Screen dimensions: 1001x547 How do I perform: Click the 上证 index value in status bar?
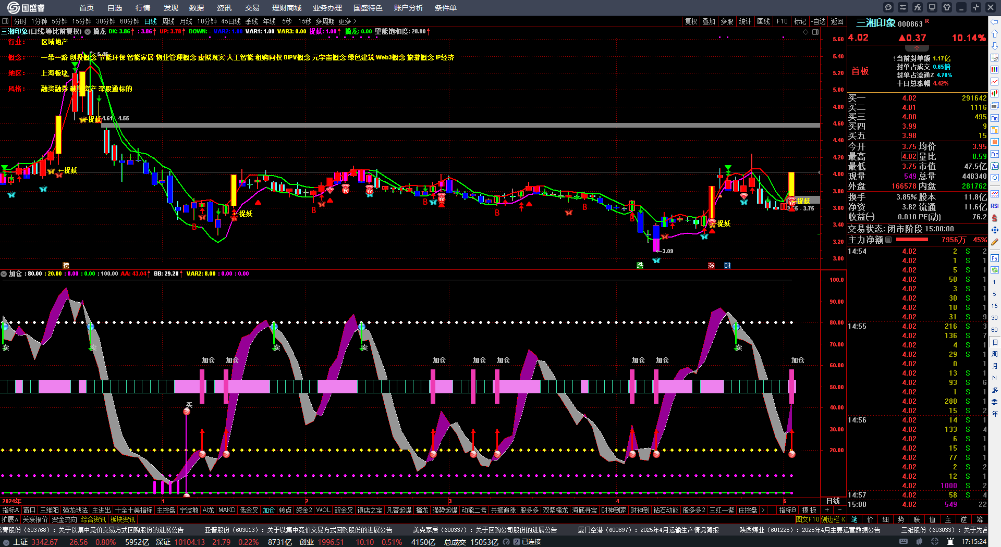(45, 542)
